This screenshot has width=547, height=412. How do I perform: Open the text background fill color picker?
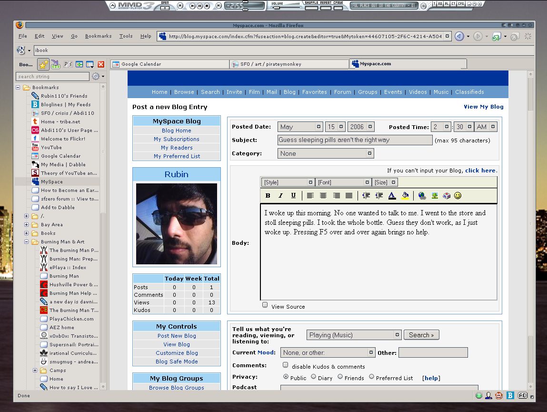(x=405, y=196)
